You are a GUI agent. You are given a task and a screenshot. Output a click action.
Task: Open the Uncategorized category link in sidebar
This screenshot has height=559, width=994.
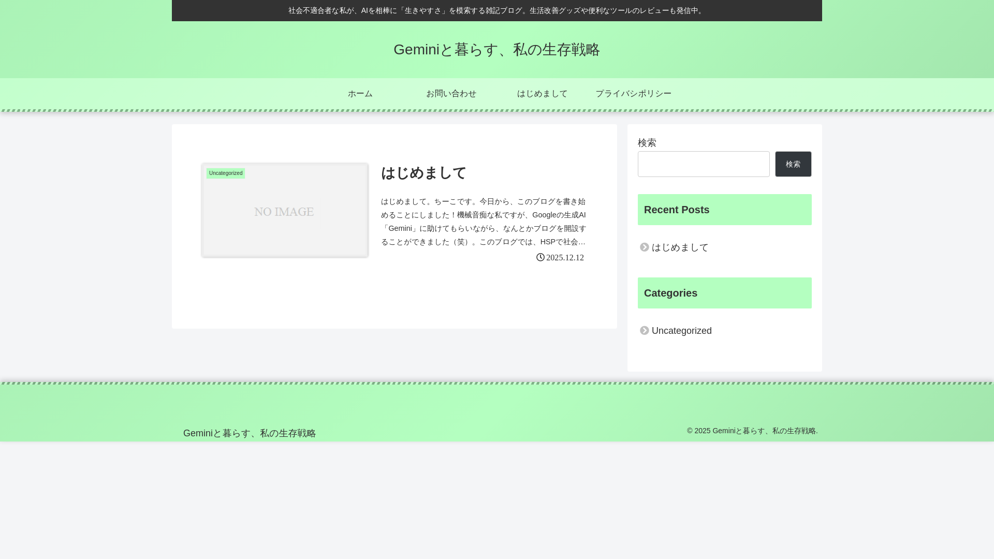point(681,331)
